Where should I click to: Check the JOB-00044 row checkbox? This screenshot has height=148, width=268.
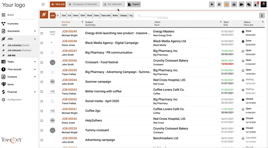[42, 82]
